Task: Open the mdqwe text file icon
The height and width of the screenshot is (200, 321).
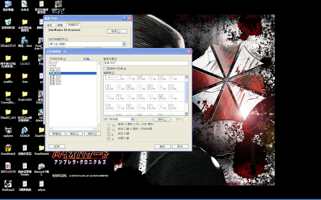Action: [42, 186]
